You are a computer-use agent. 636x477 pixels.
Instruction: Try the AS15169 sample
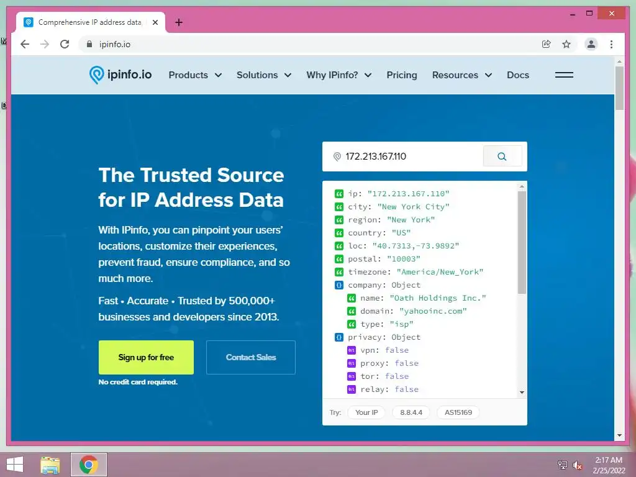458,412
